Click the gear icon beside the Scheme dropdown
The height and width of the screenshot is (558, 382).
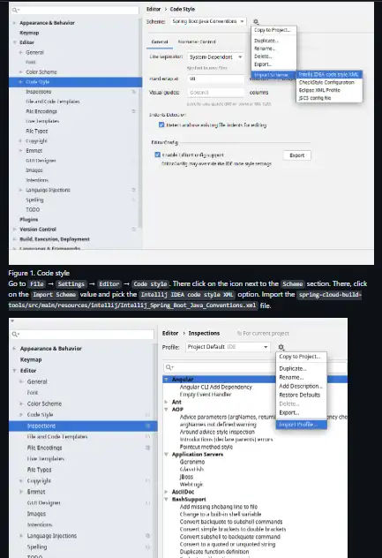(x=256, y=22)
